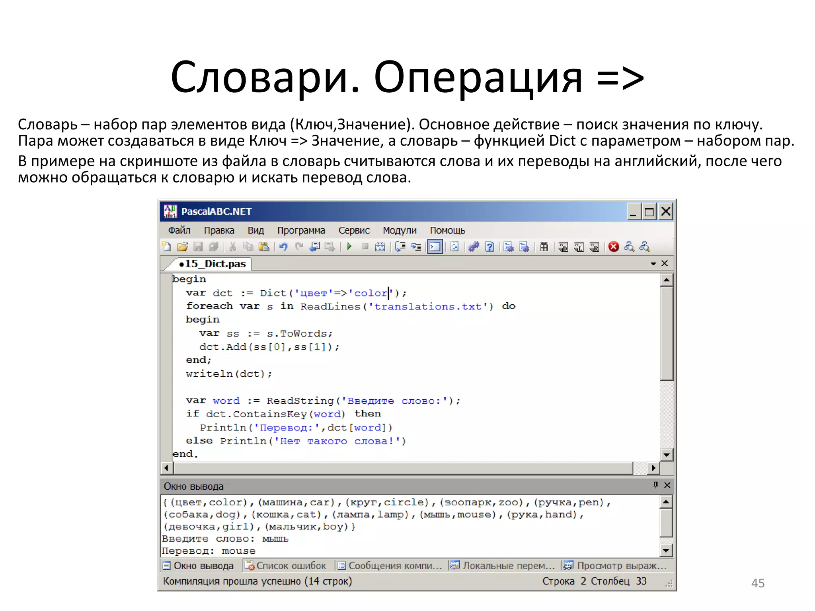Click the Undo arrow icon
Screen dimensions: 815x611
(283, 247)
